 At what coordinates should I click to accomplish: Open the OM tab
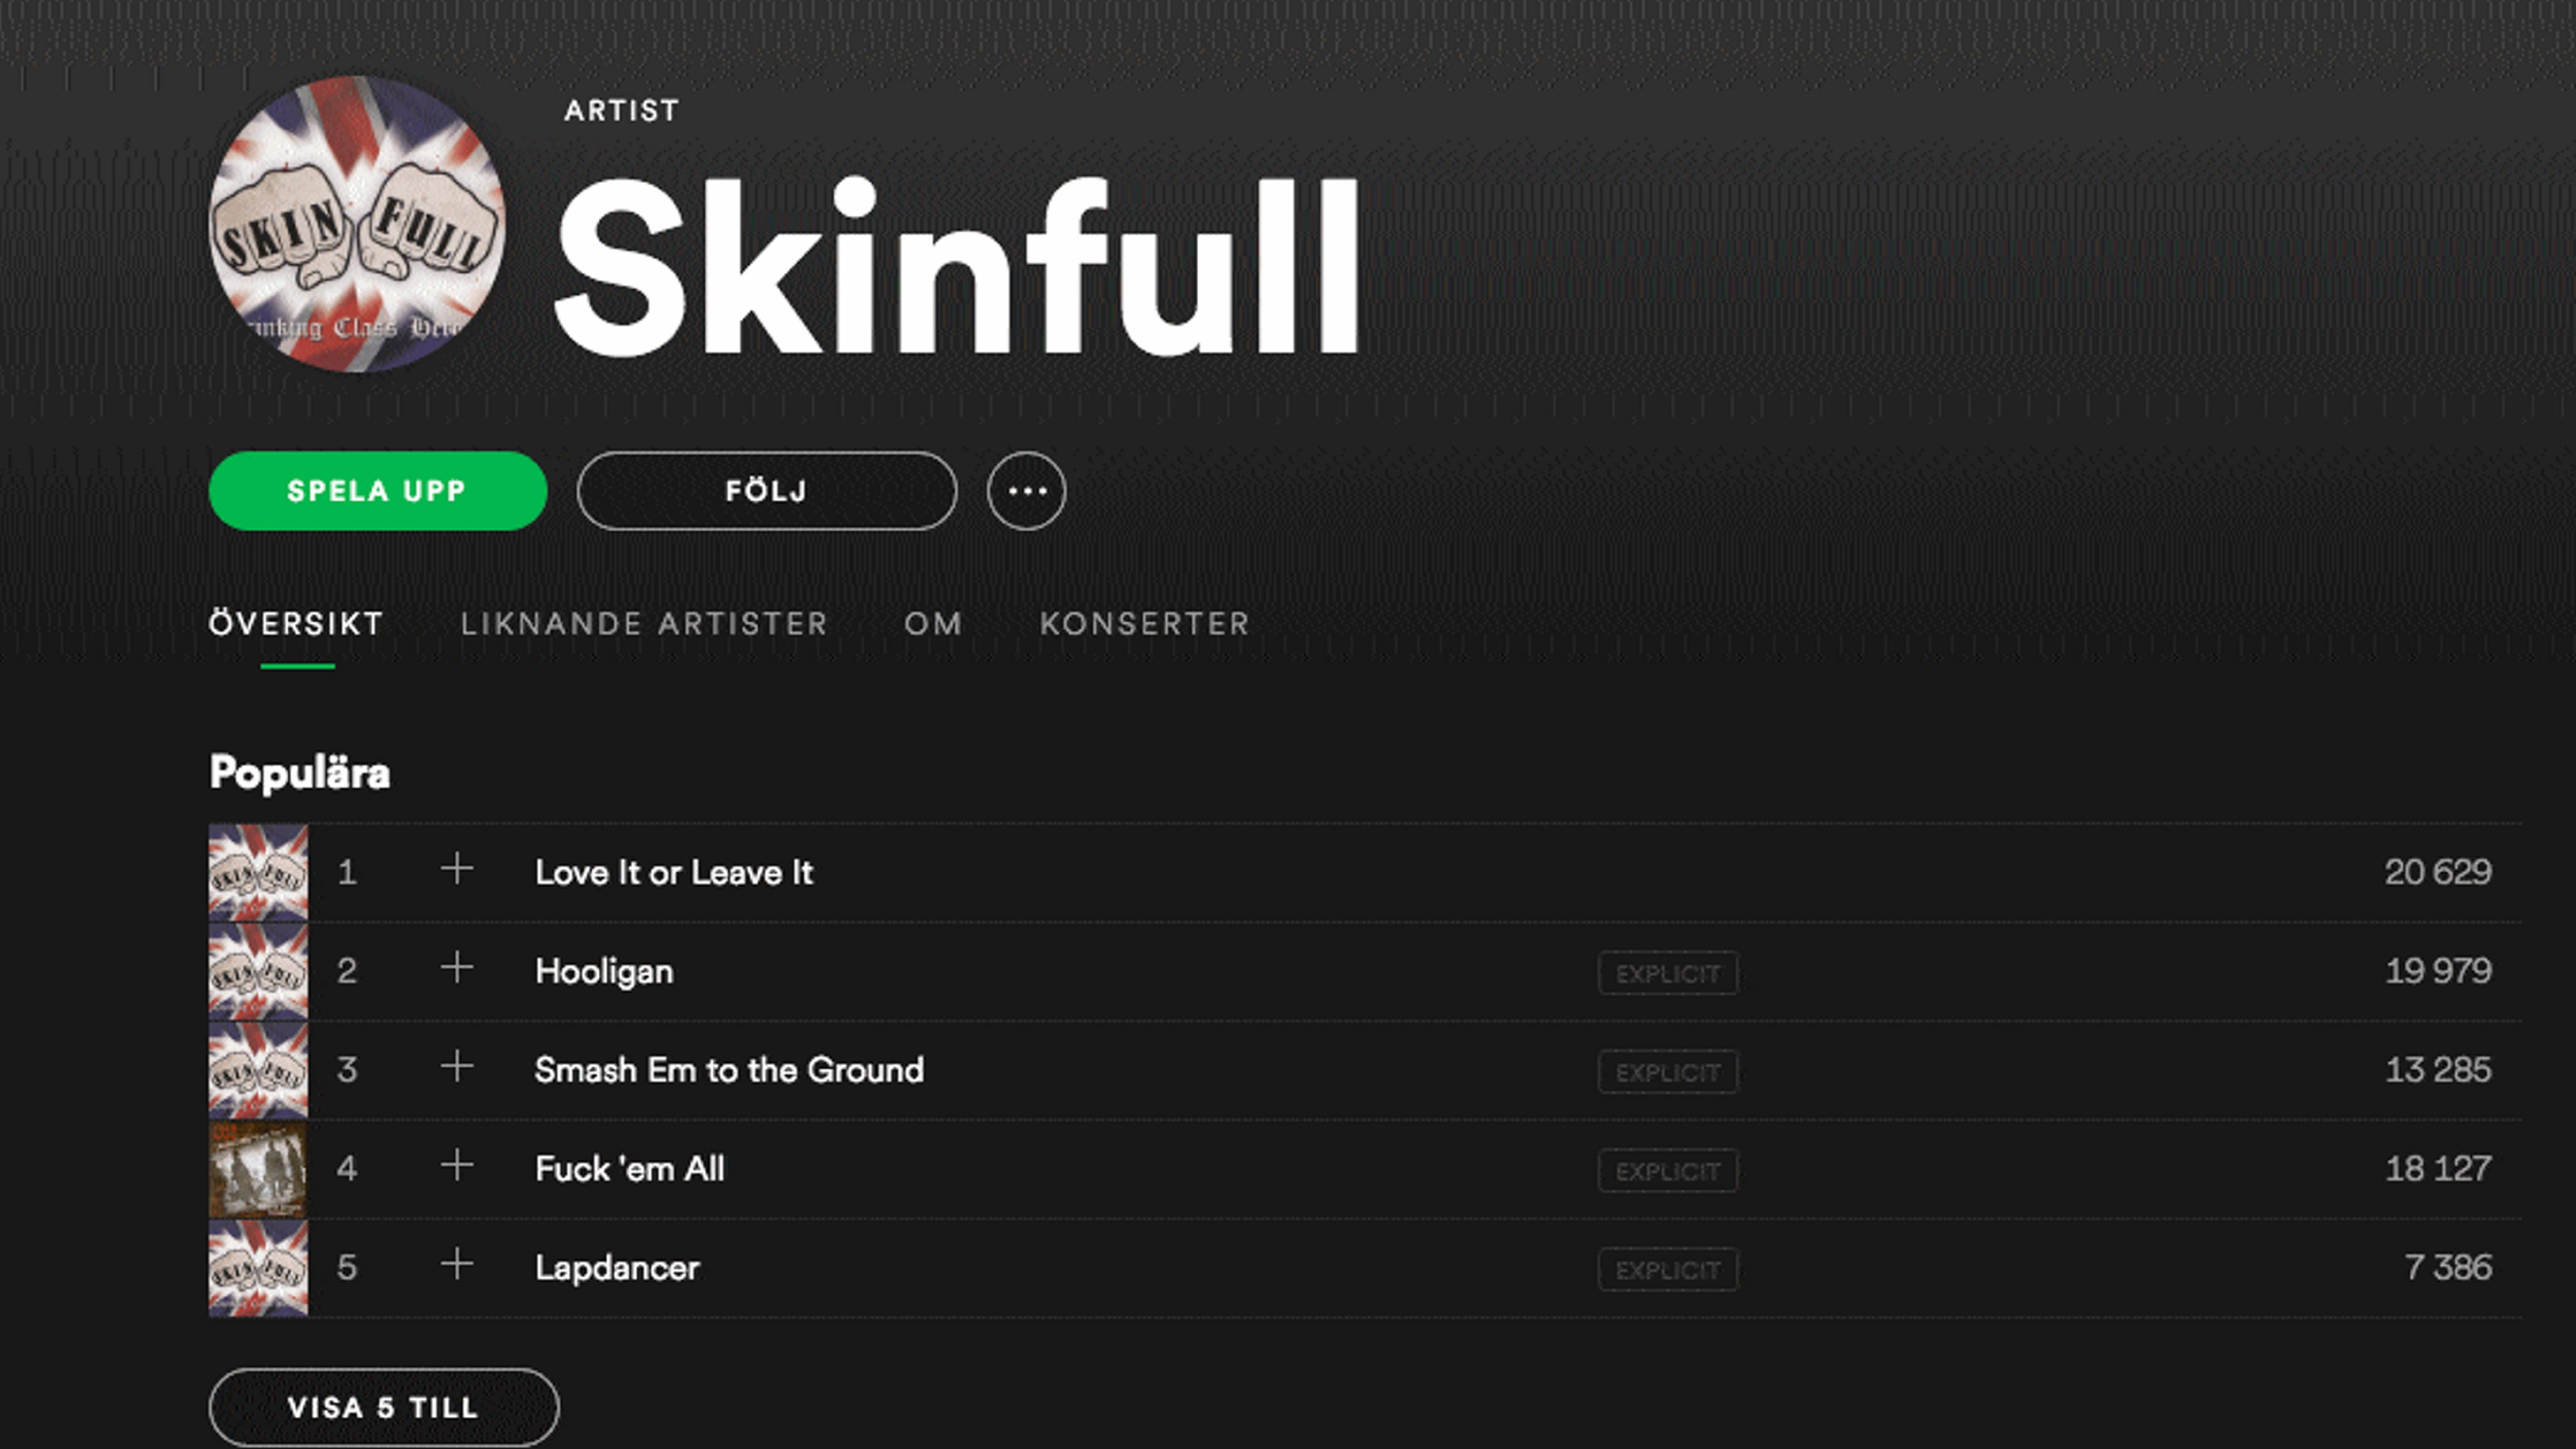click(x=934, y=624)
